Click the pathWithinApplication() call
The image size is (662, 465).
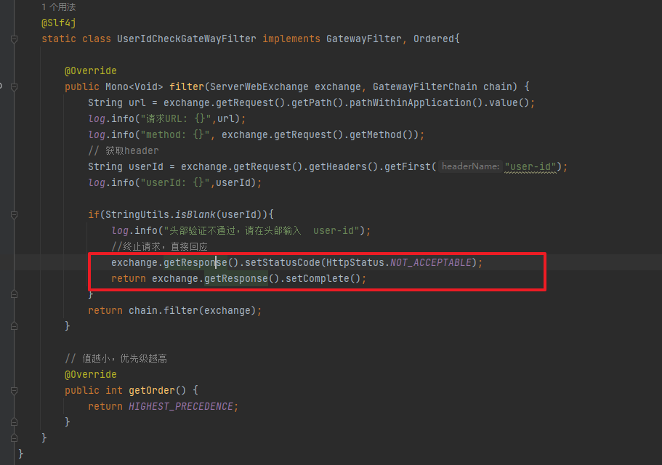pyautogui.click(x=416, y=103)
